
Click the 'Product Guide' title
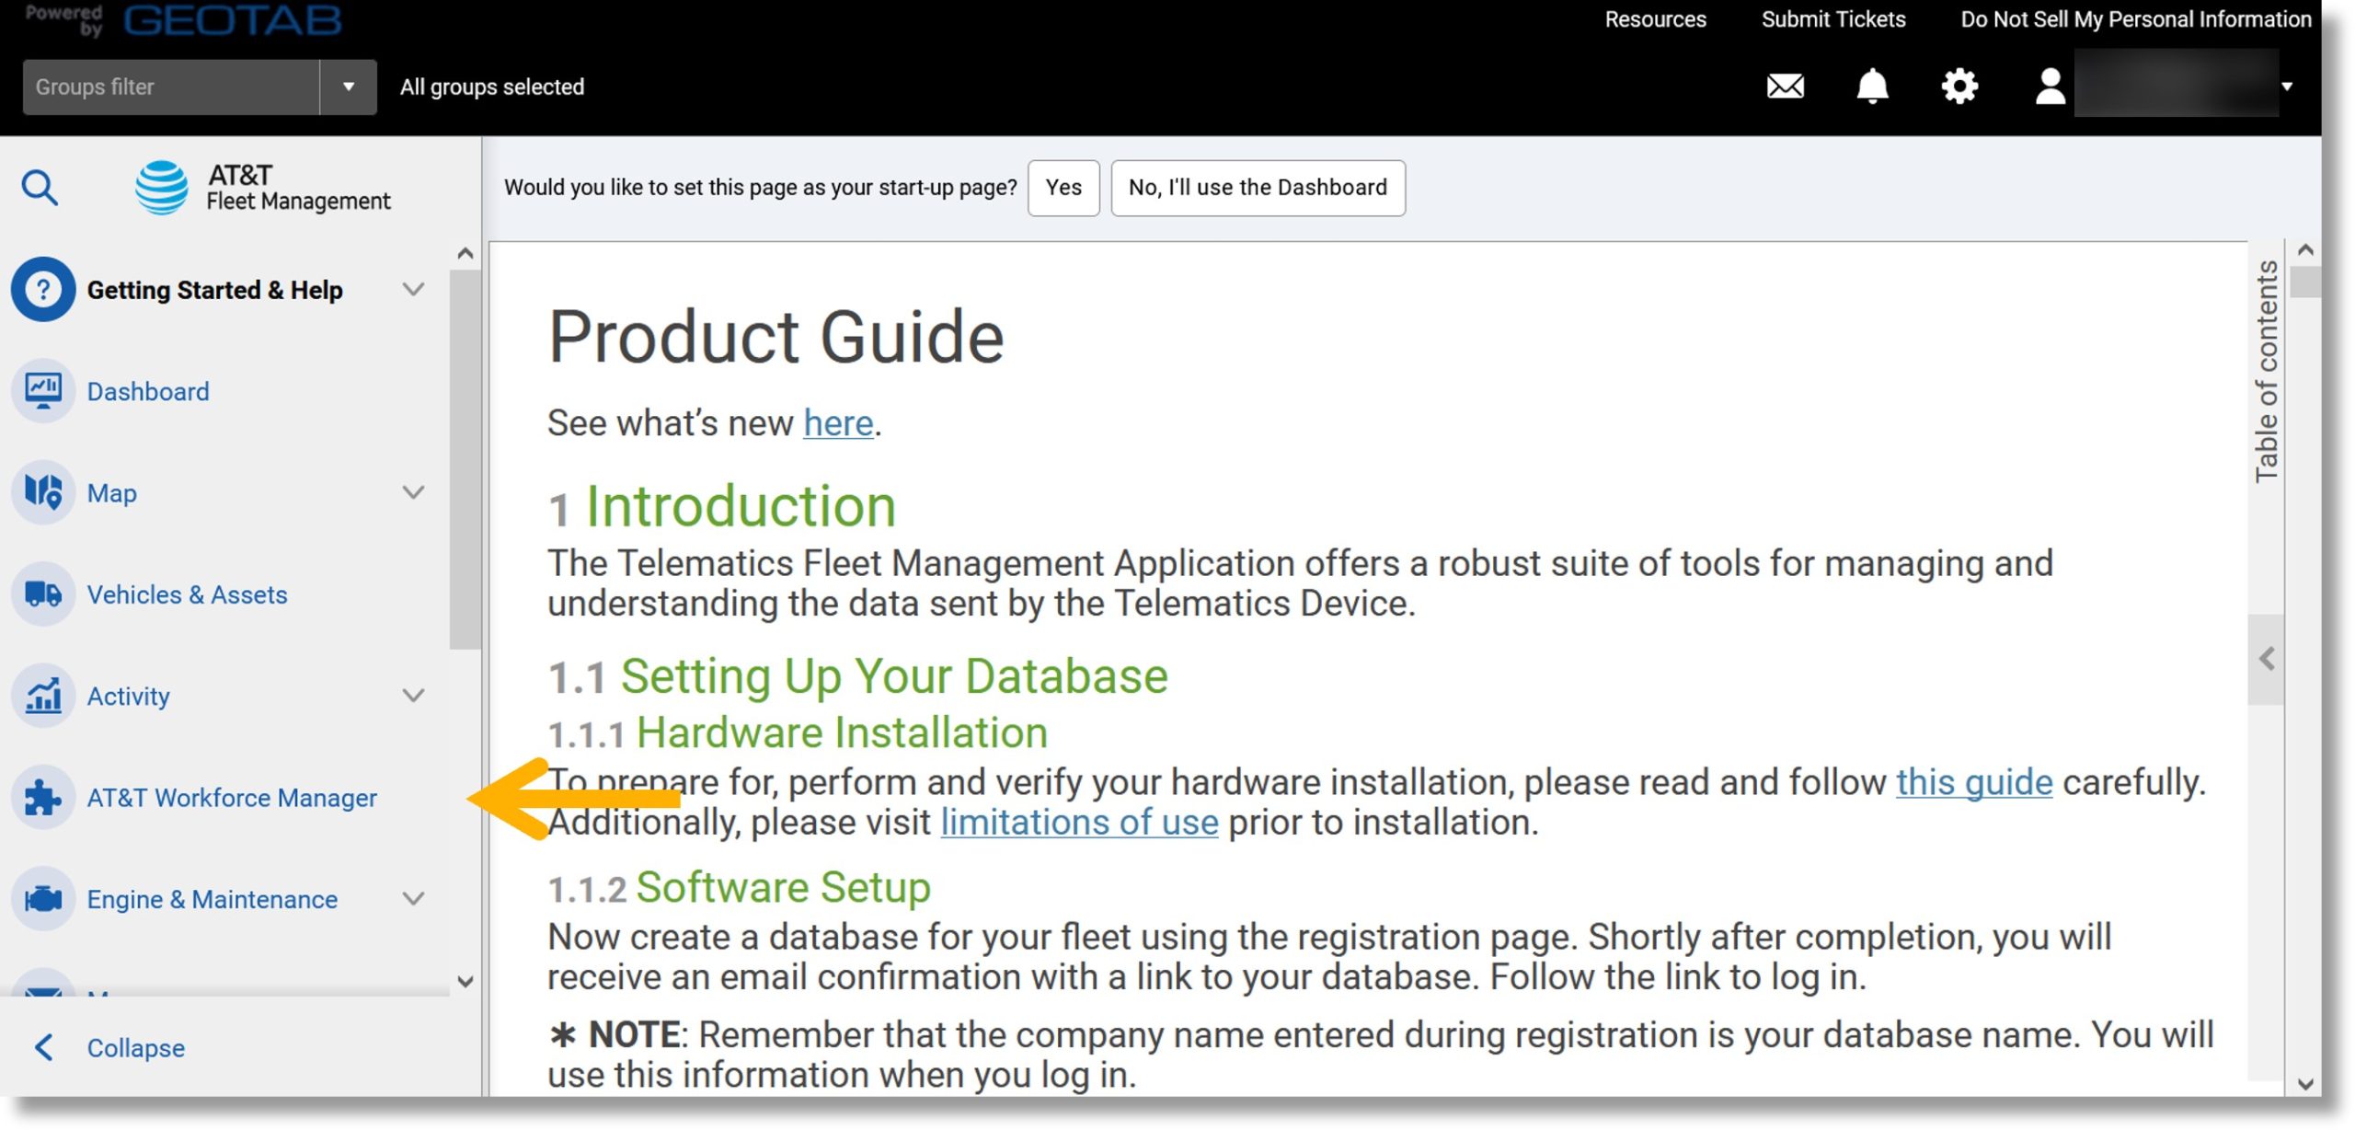click(775, 337)
